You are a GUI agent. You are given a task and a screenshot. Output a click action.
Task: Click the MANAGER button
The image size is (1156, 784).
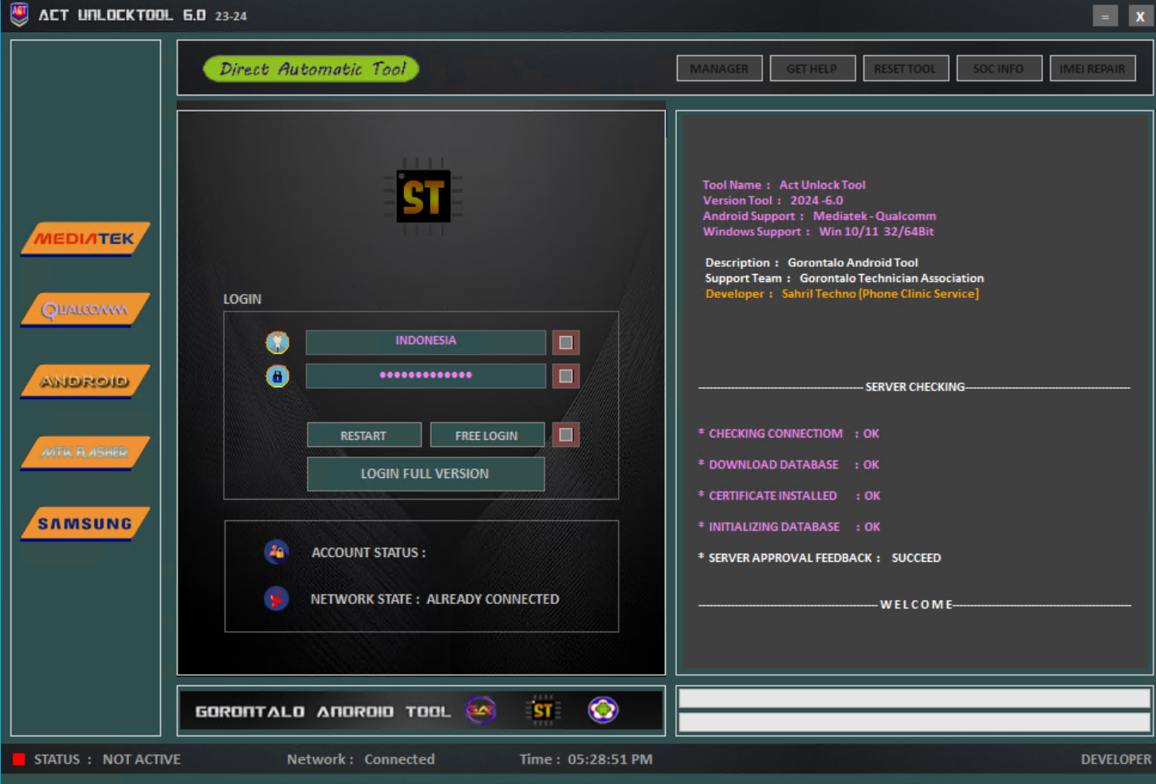tap(719, 69)
